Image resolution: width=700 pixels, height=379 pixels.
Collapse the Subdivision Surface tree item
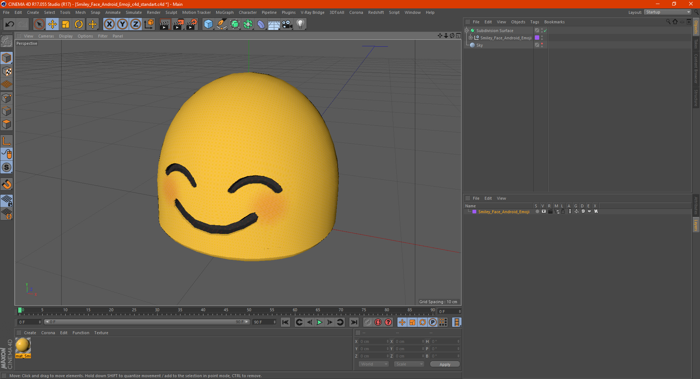[x=466, y=31]
